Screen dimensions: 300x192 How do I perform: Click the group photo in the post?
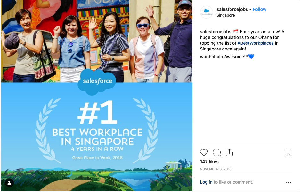(97, 42)
